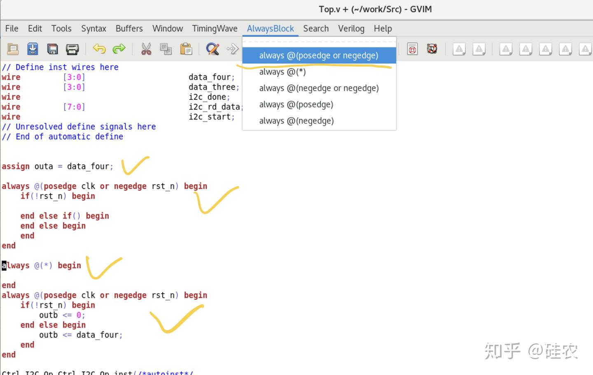The height and width of the screenshot is (375, 593).
Task: Open the Verilog menu
Action: coord(351,28)
